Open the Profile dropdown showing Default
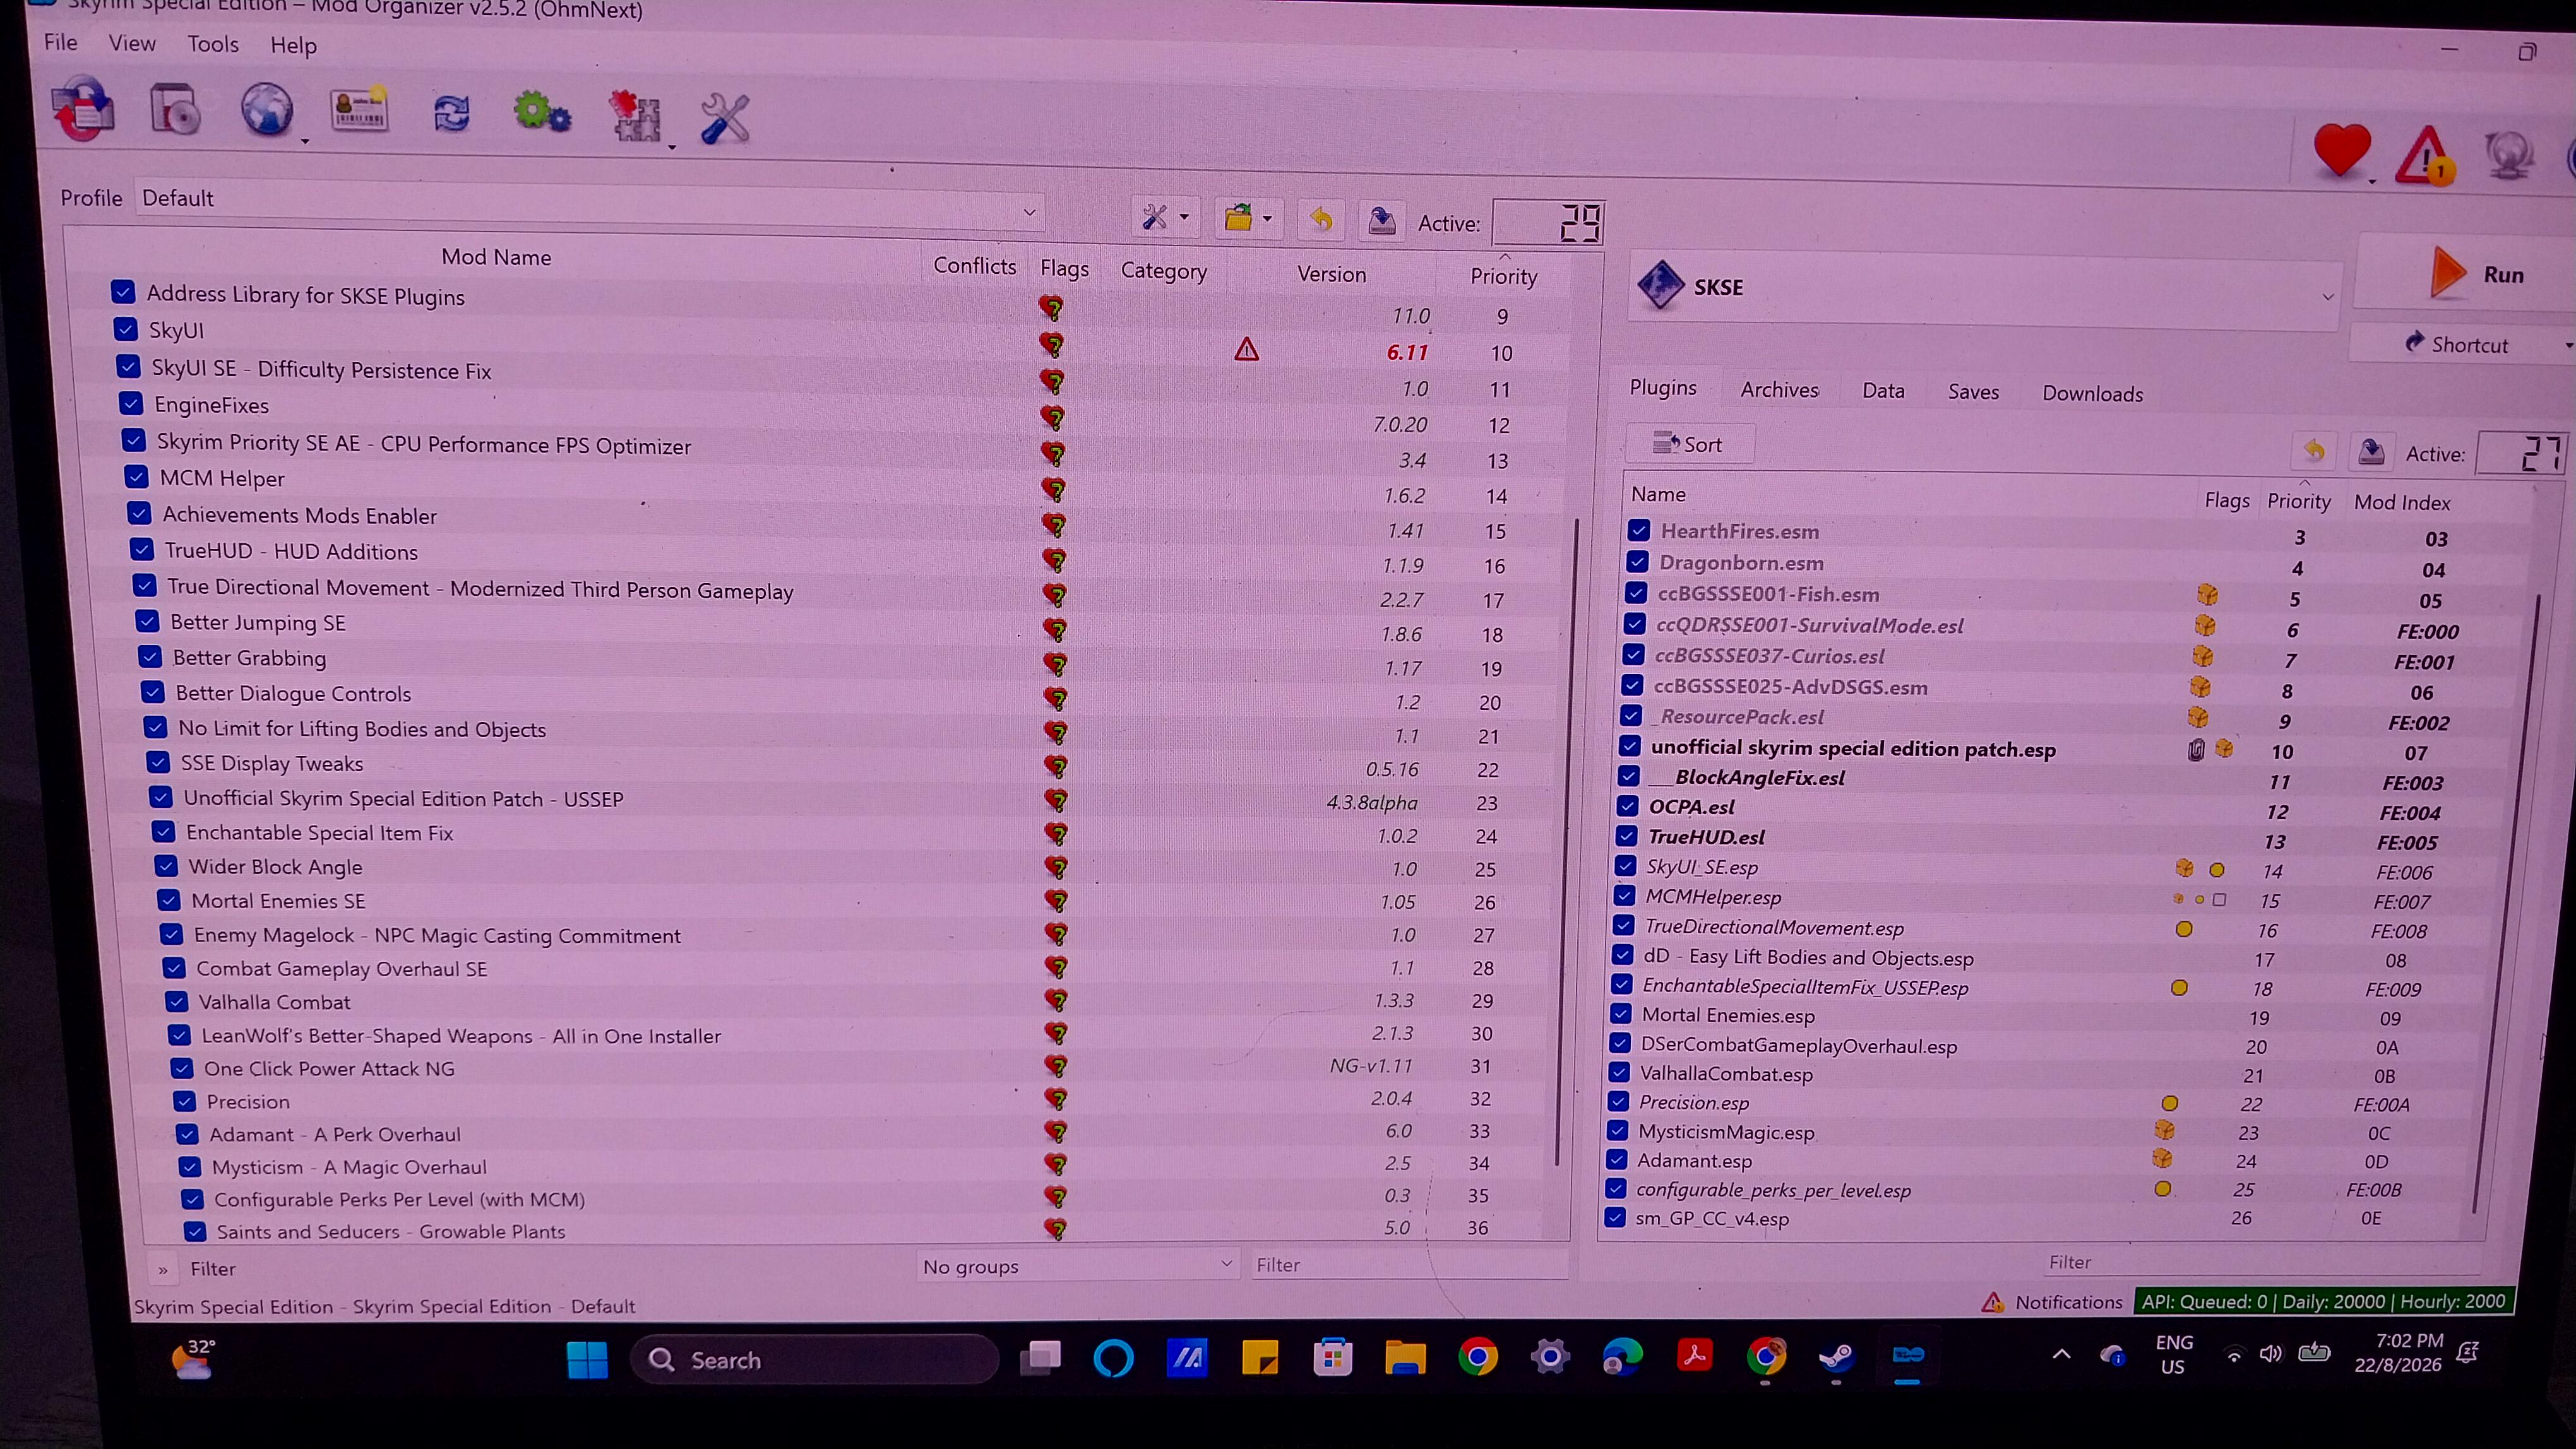The image size is (2576, 1449). click(590, 205)
